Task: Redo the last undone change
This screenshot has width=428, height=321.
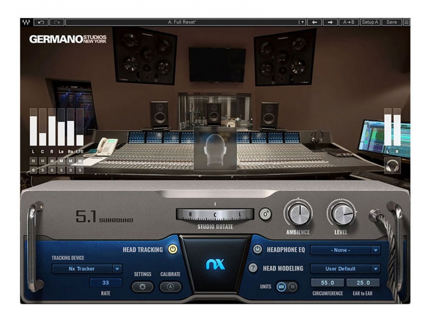Action: [x=57, y=22]
